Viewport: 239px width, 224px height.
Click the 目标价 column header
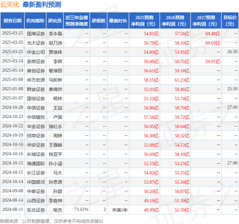pyautogui.click(x=230, y=21)
